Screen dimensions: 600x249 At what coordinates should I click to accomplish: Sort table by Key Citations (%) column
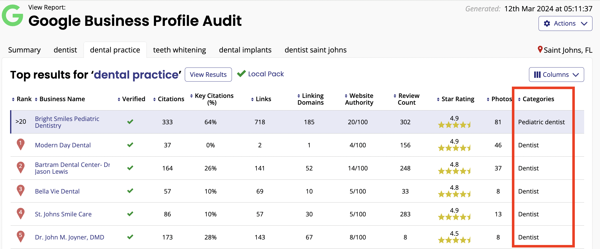point(212,99)
